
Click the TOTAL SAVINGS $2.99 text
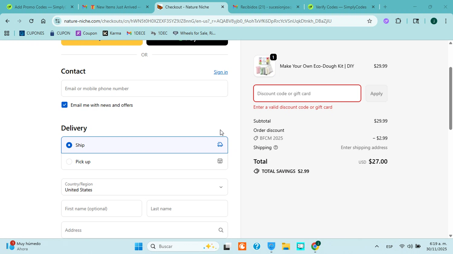tap(285, 171)
